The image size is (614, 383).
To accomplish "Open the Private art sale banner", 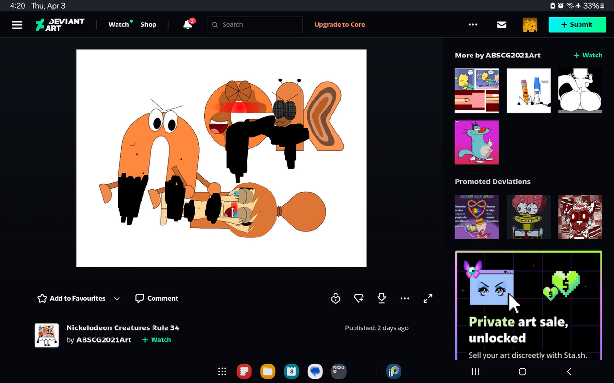I will 528,305.
